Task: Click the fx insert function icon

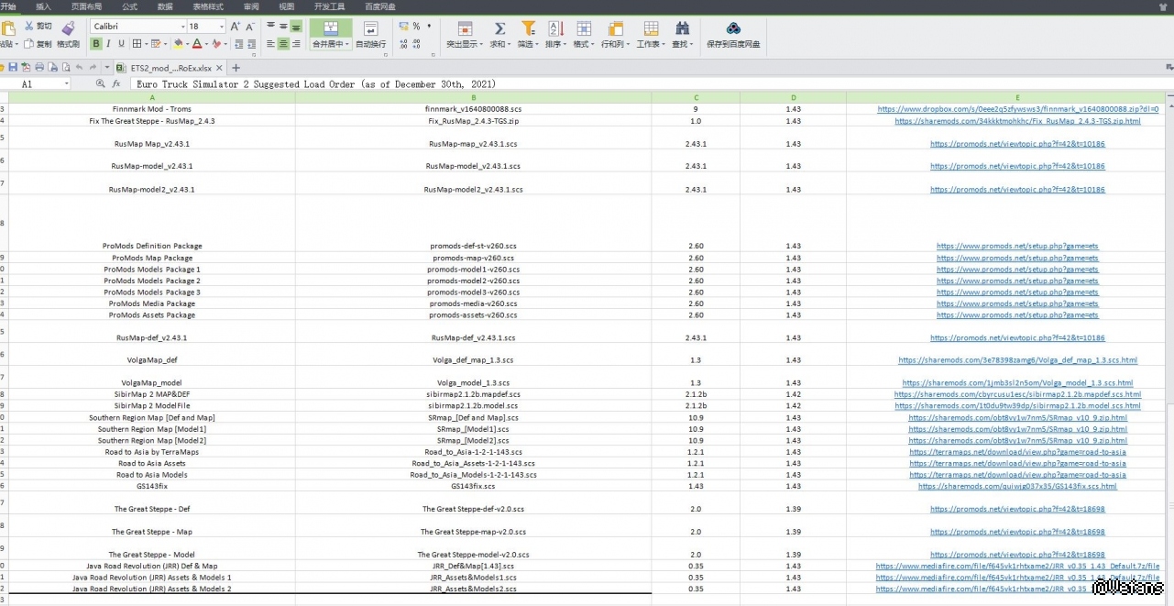Action: coord(116,83)
